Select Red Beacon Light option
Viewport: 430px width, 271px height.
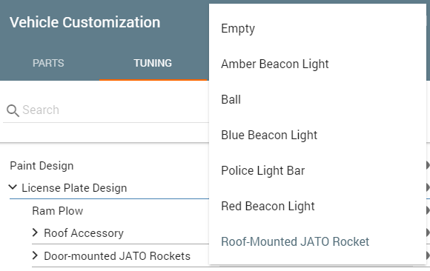pyautogui.click(x=317, y=206)
